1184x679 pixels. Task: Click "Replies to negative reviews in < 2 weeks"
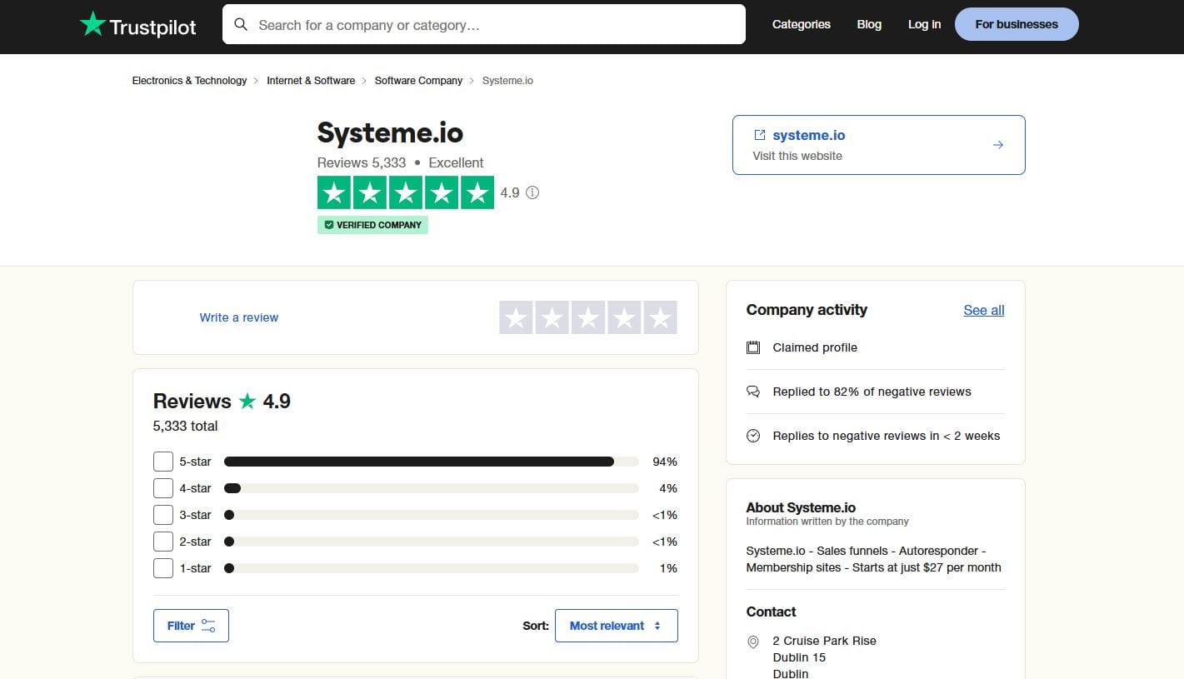coord(886,436)
